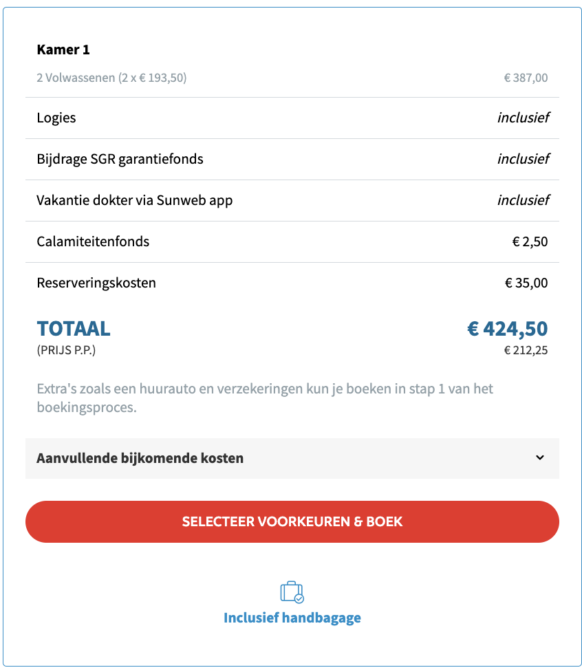This screenshot has height=670, width=582.
Task: Click the € 2,50 Calamiteitenfonds amount
Action: pos(530,241)
